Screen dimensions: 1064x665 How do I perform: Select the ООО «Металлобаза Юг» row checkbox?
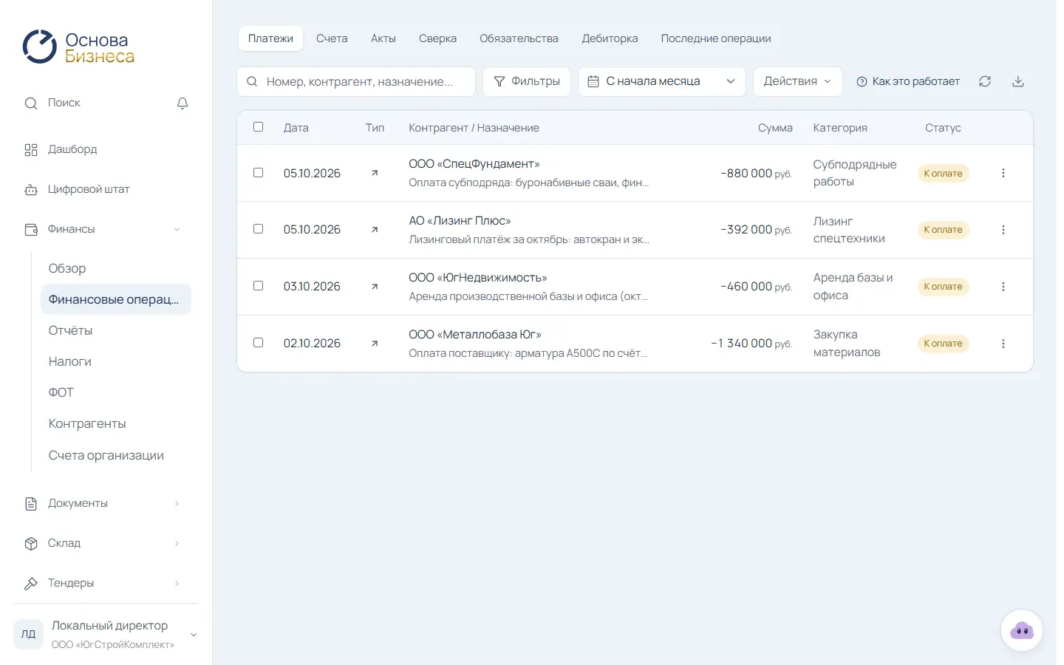[x=259, y=343]
